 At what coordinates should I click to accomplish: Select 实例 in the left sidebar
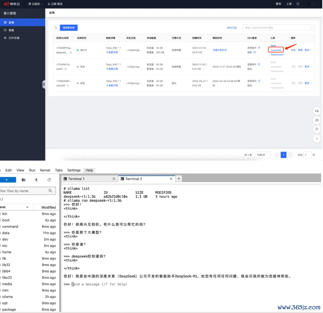coord(23,22)
